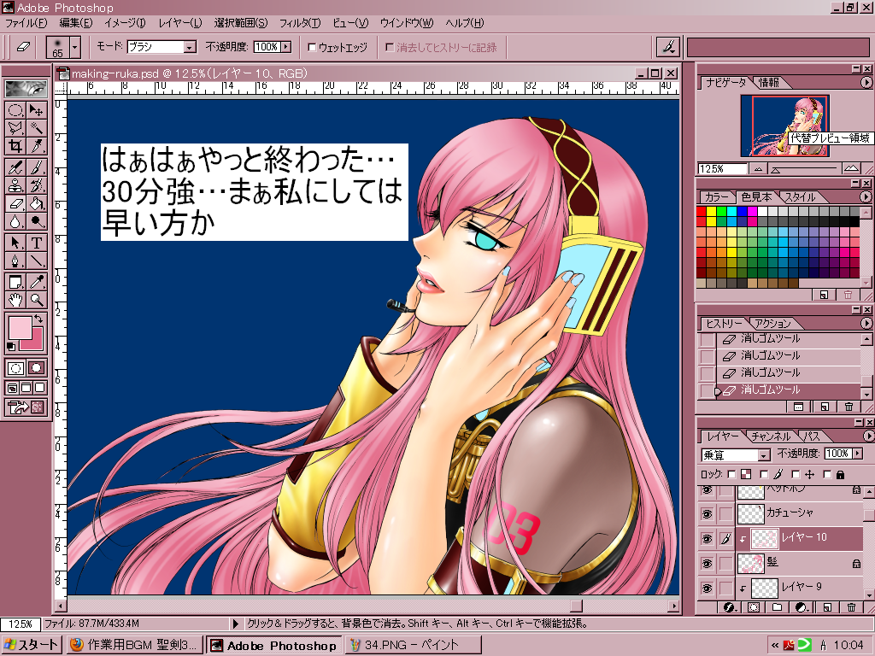Select the Eraser tool in toolbox
Image resolution: width=875 pixels, height=656 pixels.
pos(15,203)
